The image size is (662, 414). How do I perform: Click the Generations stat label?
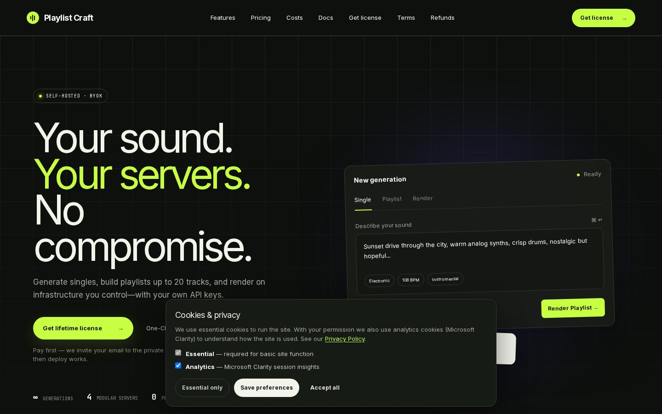click(x=58, y=398)
